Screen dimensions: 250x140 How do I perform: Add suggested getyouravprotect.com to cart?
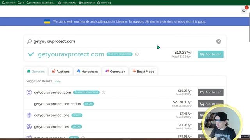point(211,92)
